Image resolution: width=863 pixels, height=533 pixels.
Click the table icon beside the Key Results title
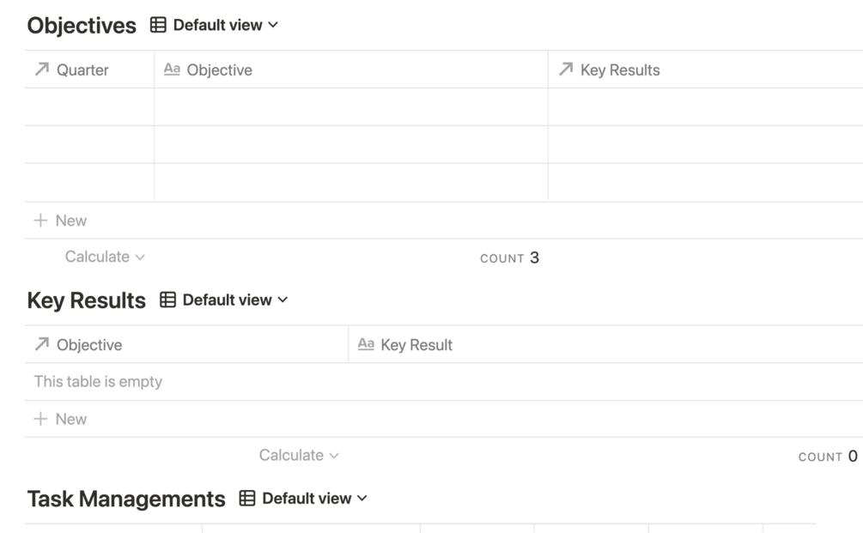[167, 300]
